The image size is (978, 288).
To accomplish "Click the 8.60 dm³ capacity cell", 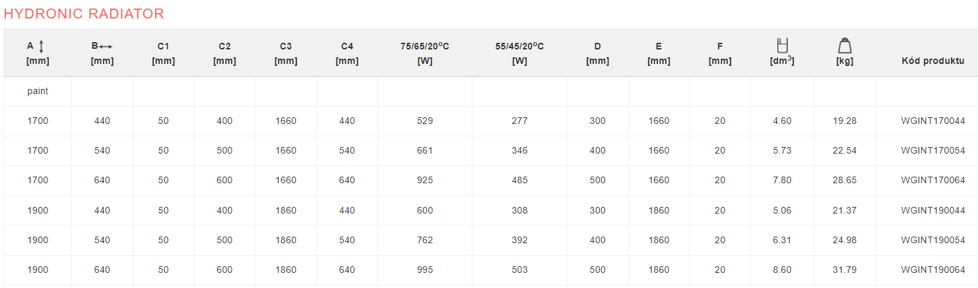I will click(782, 270).
